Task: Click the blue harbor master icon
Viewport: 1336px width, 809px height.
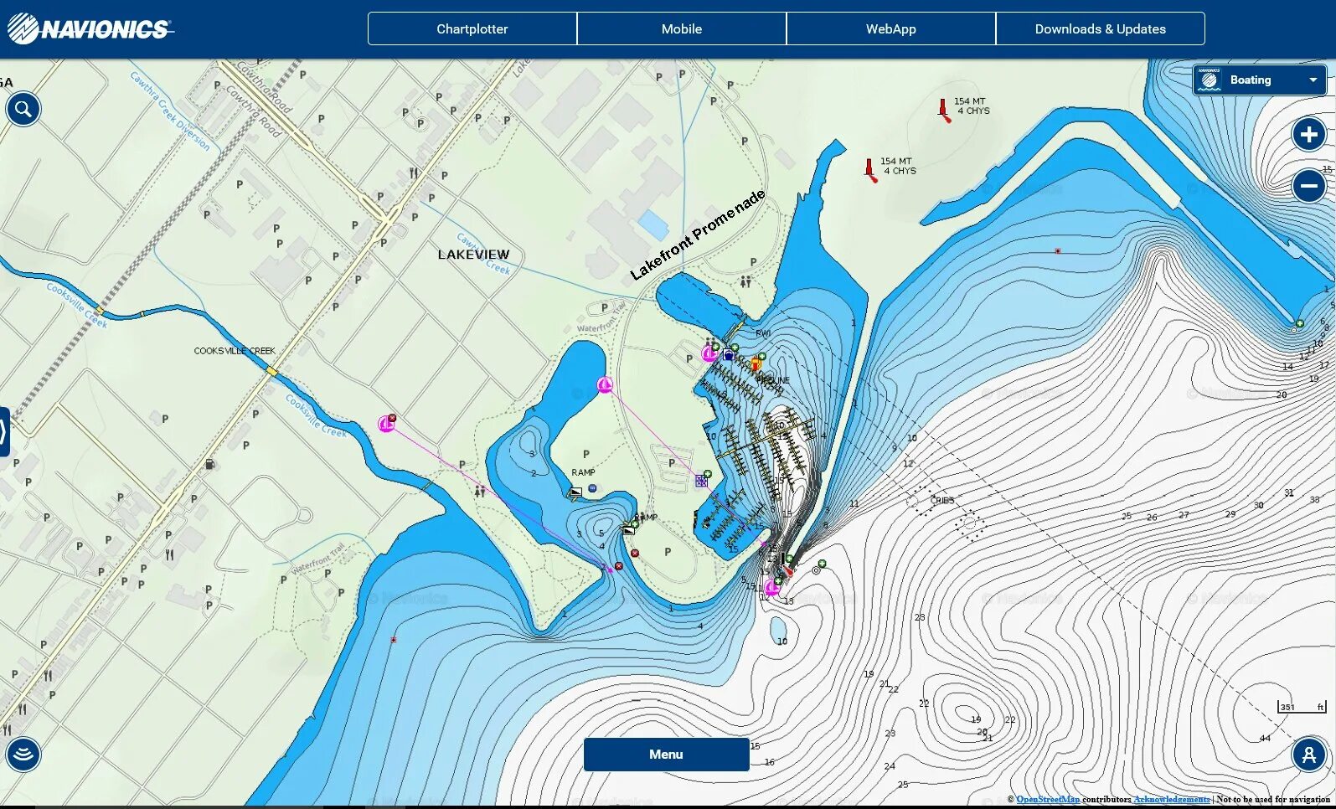Action: coord(729,355)
